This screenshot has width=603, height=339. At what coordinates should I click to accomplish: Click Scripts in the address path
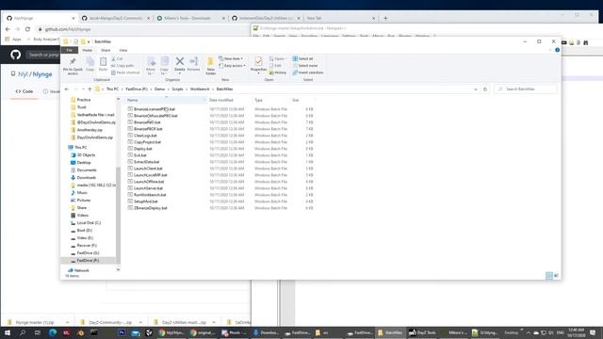[177, 89]
